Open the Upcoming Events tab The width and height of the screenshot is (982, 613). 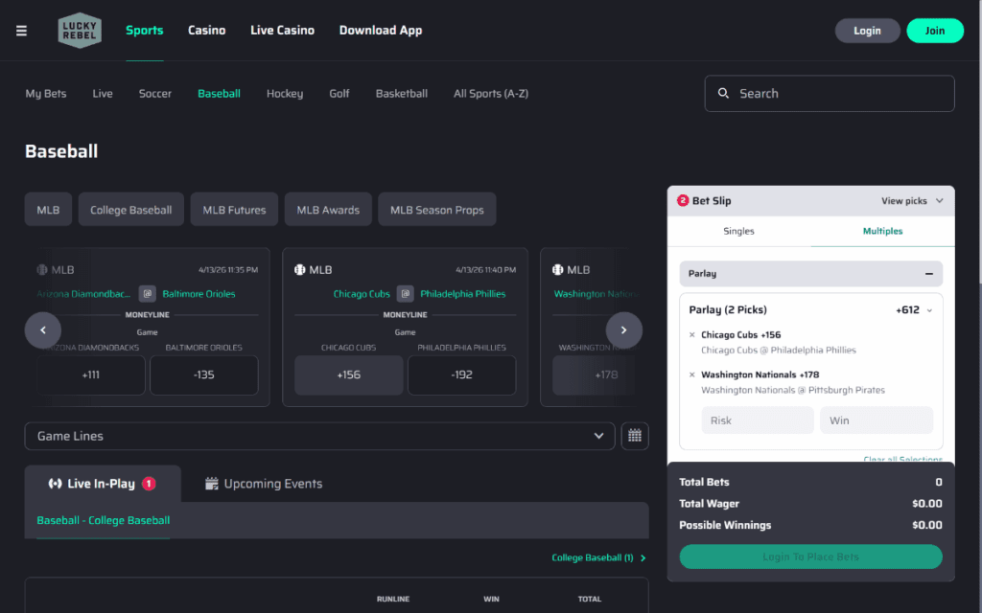click(x=264, y=484)
